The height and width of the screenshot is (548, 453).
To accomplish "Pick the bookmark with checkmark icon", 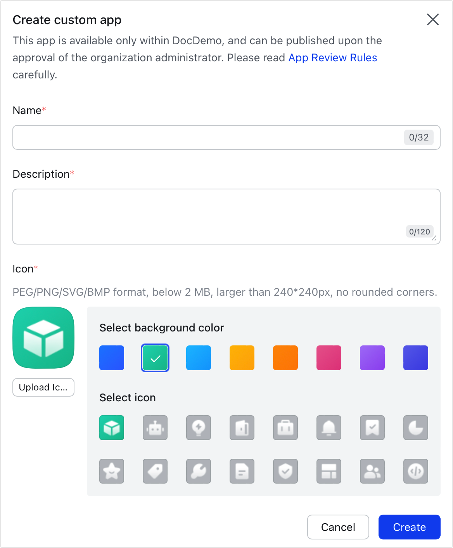I will point(372,428).
